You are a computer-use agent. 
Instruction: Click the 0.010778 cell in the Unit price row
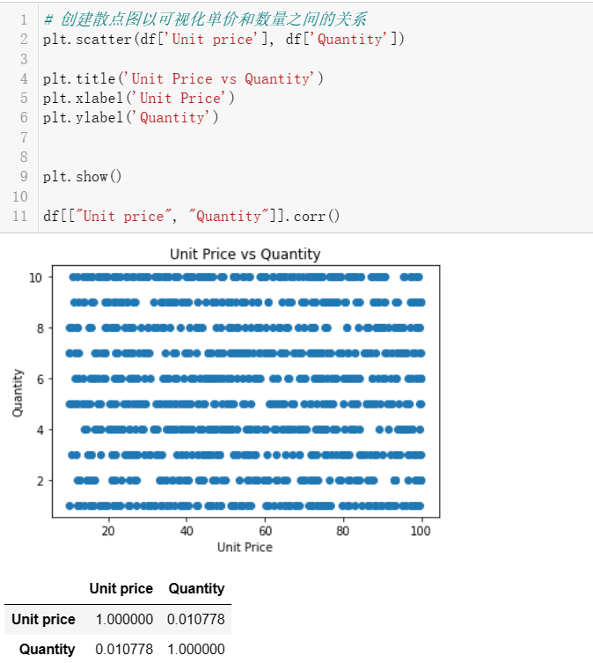(x=196, y=619)
